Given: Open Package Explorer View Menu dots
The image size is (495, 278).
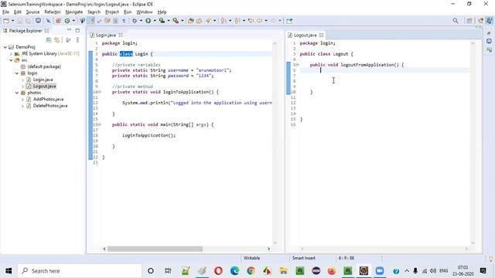Looking at the screenshot, I should pos(77,40).
